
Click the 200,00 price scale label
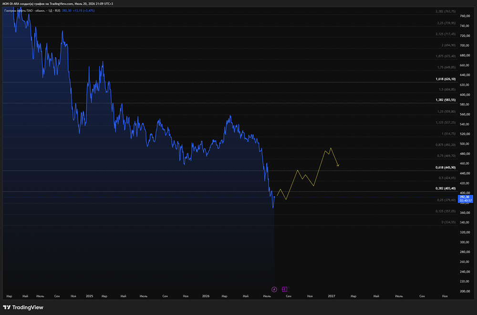[x=465, y=291]
